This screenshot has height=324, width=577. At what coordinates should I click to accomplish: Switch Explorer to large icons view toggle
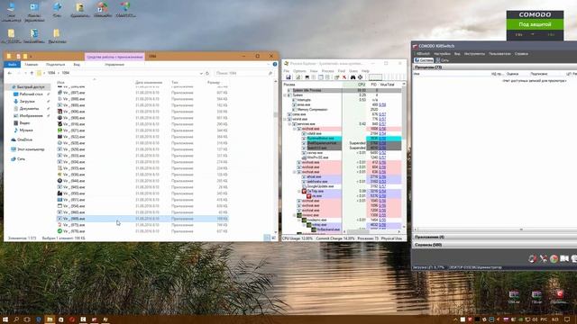coord(273,238)
